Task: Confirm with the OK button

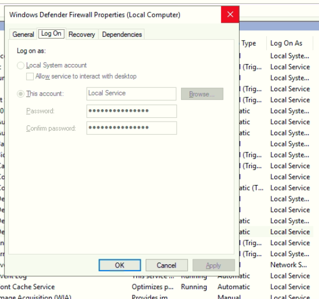Action: (x=120, y=265)
